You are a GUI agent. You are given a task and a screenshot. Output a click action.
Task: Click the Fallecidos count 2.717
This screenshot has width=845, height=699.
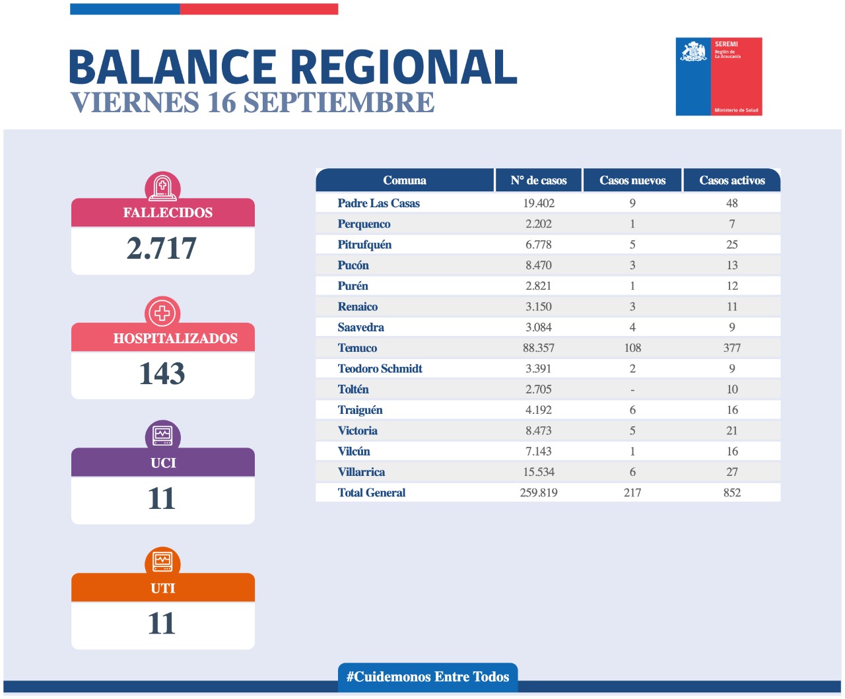point(162,249)
